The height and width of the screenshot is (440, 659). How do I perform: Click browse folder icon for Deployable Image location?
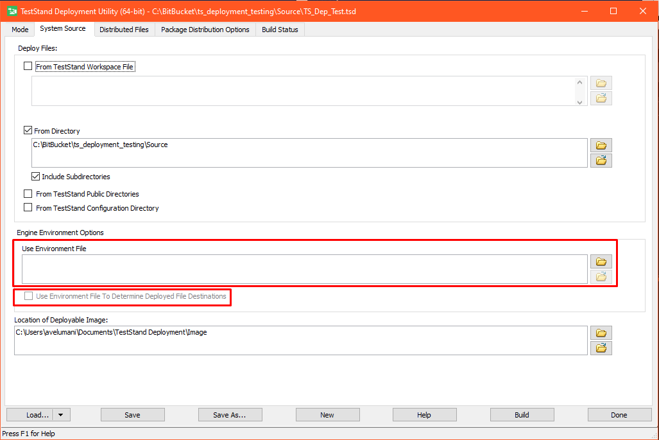point(601,333)
